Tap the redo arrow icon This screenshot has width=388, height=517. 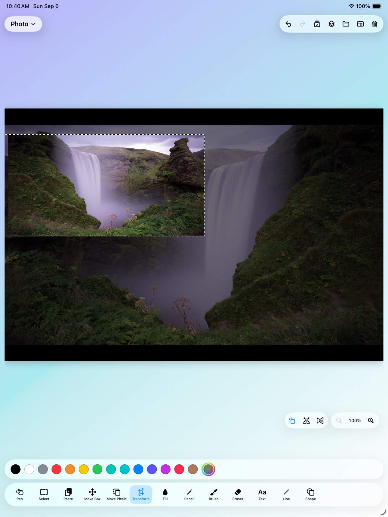pos(303,24)
